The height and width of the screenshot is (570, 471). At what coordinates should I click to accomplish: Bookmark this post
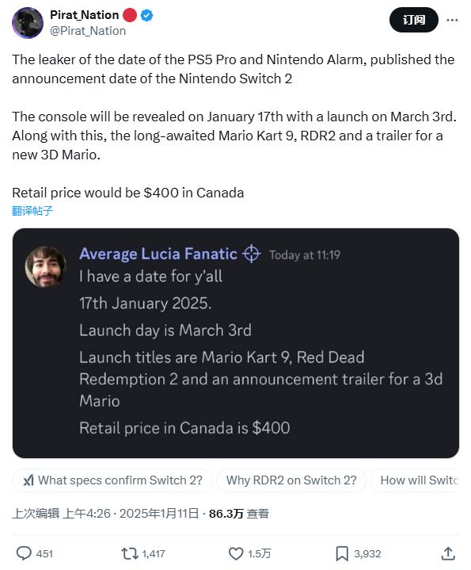coord(342,553)
